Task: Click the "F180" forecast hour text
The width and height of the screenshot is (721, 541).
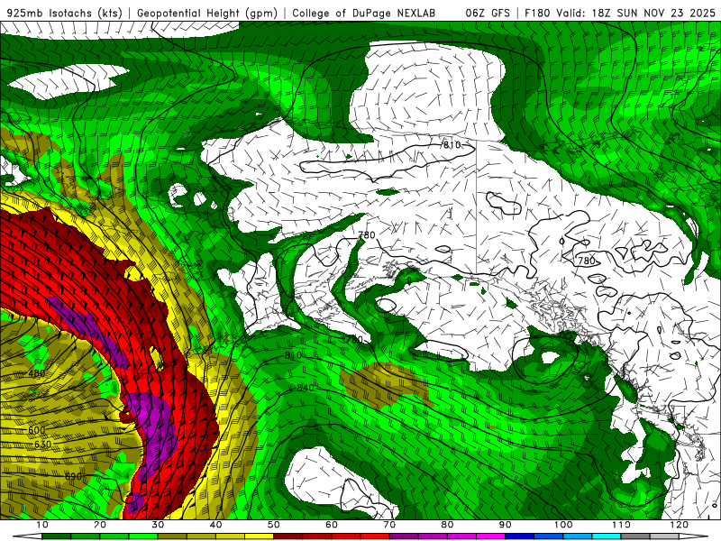Action: click(537, 13)
